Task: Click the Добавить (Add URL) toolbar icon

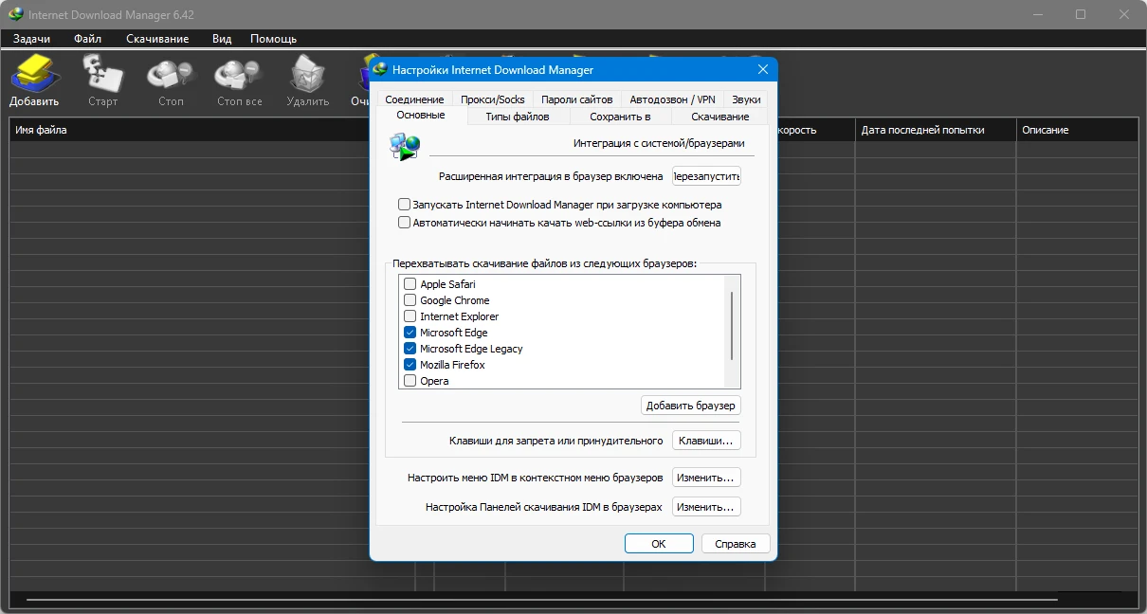Action: 34,74
